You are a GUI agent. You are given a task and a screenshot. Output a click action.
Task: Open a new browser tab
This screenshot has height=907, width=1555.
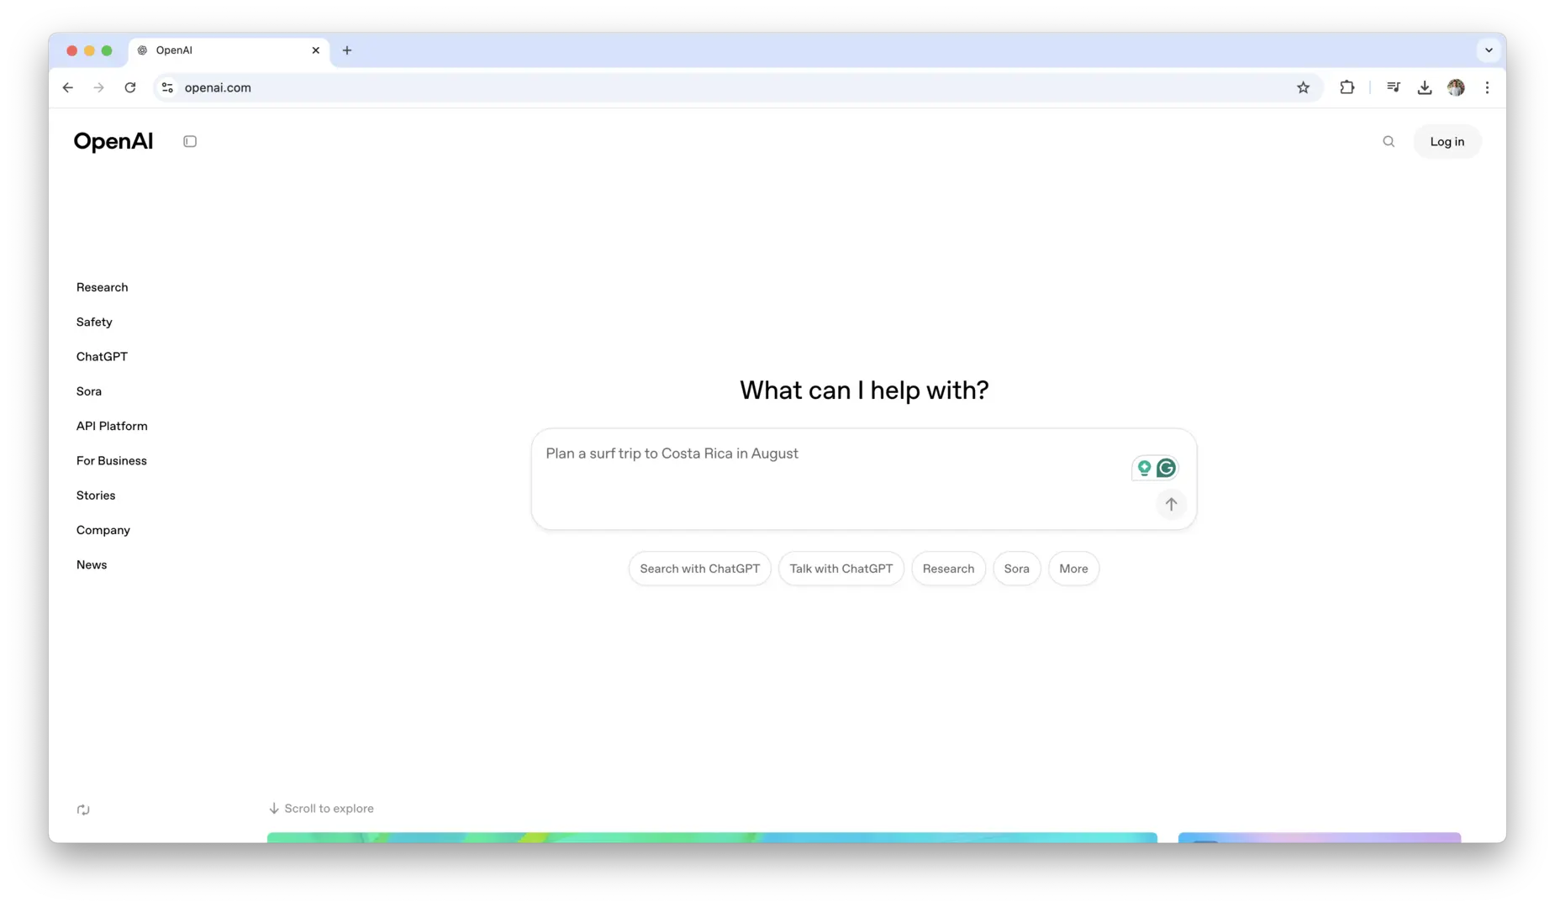pos(347,50)
